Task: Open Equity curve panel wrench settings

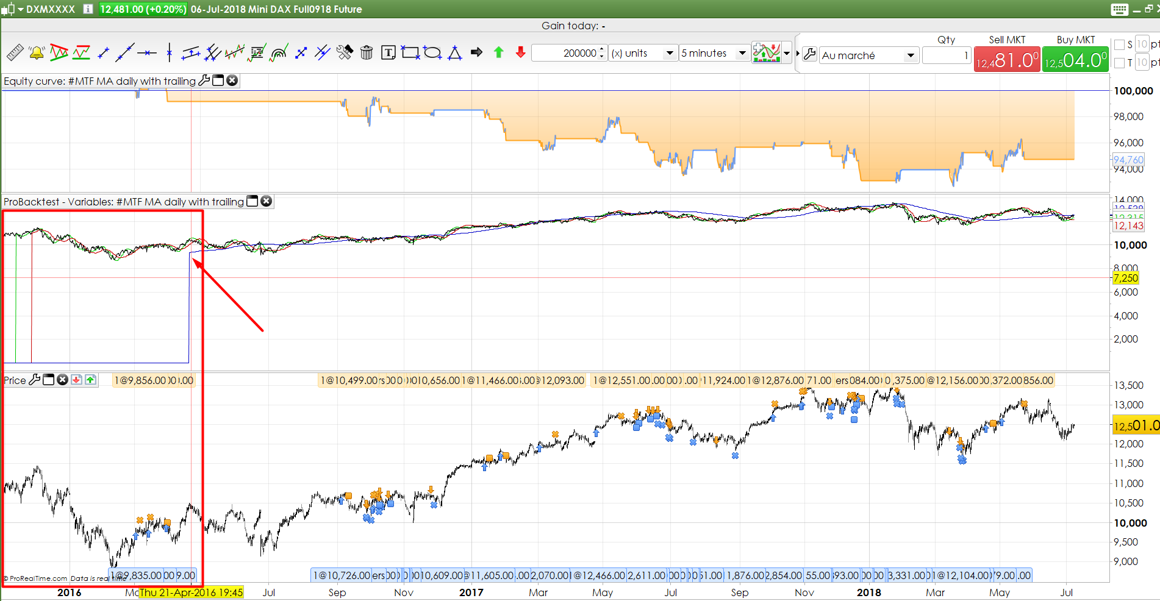Action: [x=204, y=80]
